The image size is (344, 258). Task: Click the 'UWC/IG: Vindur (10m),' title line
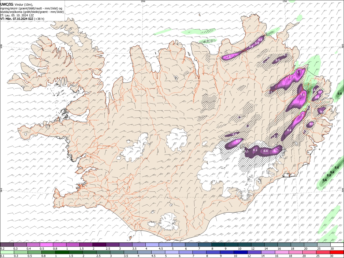17,5
